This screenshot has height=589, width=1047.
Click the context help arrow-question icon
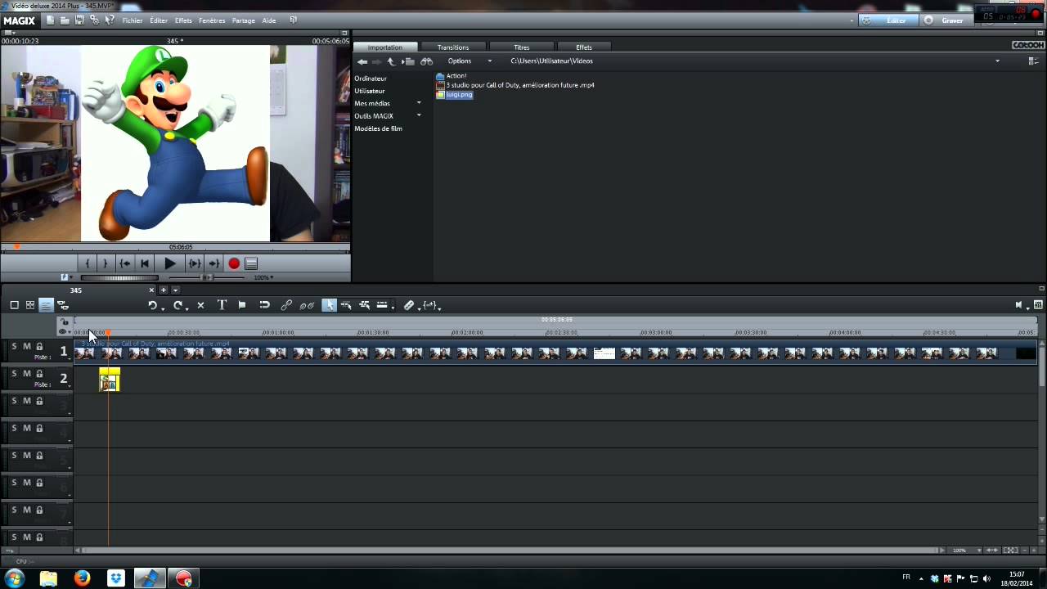pyautogui.click(x=109, y=20)
